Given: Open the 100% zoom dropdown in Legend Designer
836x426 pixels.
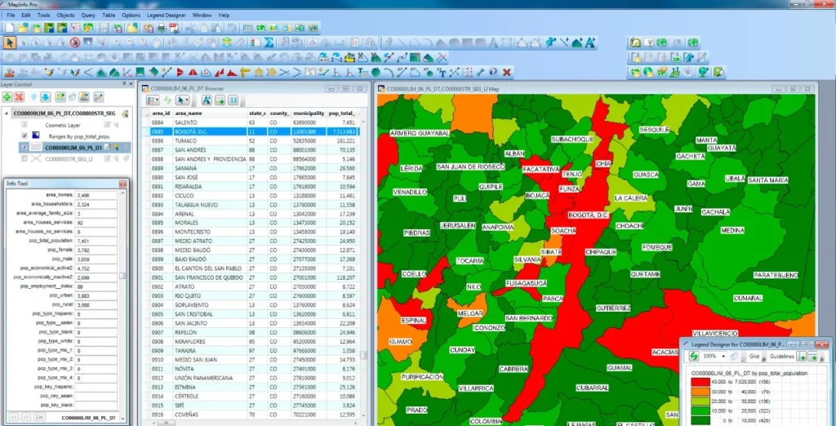Looking at the screenshot, I should 723,356.
